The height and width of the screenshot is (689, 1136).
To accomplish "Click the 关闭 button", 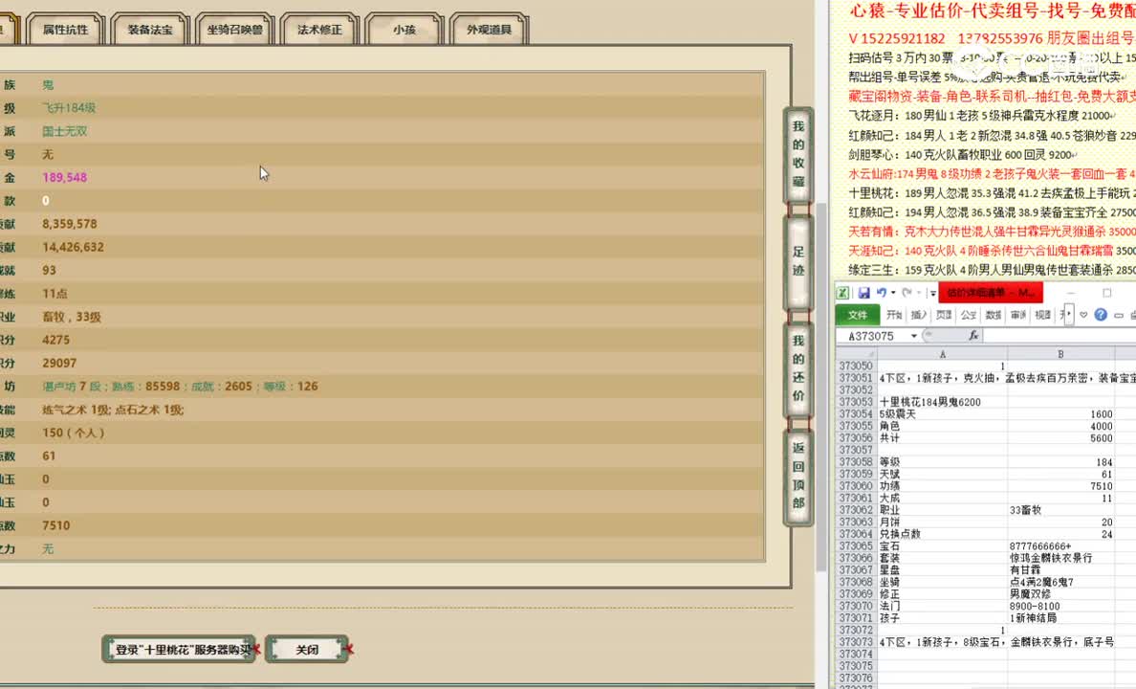I will click(307, 647).
